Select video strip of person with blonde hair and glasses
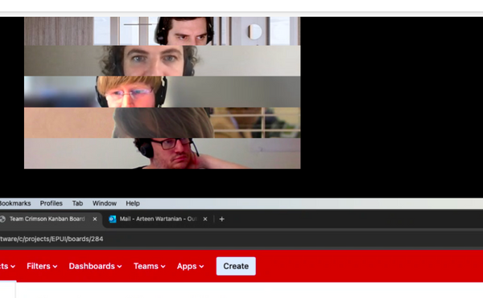 click(x=163, y=92)
